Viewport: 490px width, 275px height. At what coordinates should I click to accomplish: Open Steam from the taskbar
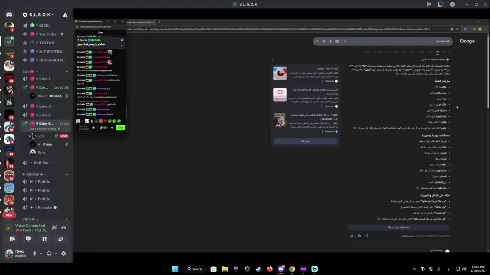[258, 269]
